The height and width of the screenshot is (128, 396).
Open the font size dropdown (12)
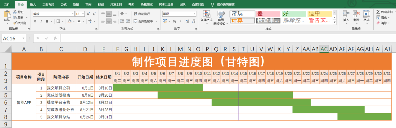pyautogui.click(x=83, y=14)
